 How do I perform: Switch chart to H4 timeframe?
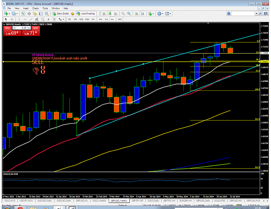(x=101, y=20)
